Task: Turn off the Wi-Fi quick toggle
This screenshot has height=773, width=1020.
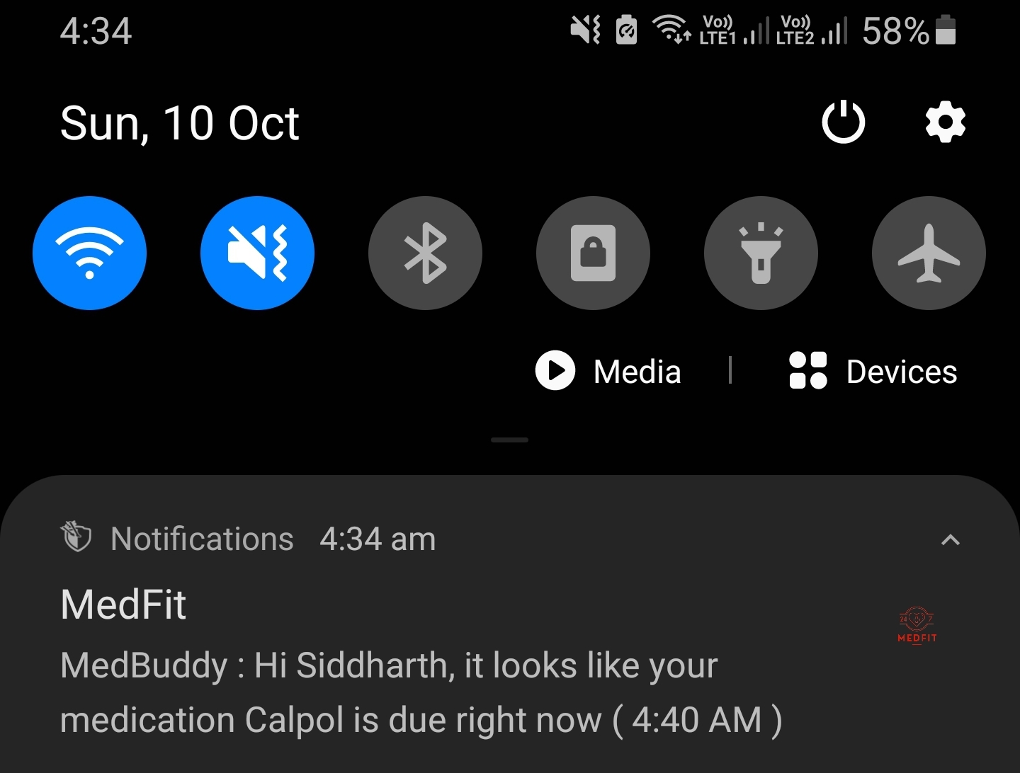Action: 89,253
